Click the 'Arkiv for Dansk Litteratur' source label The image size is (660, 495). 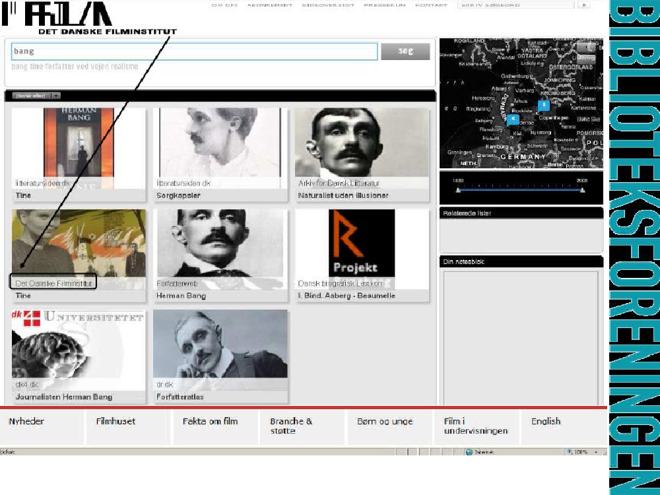click(339, 183)
